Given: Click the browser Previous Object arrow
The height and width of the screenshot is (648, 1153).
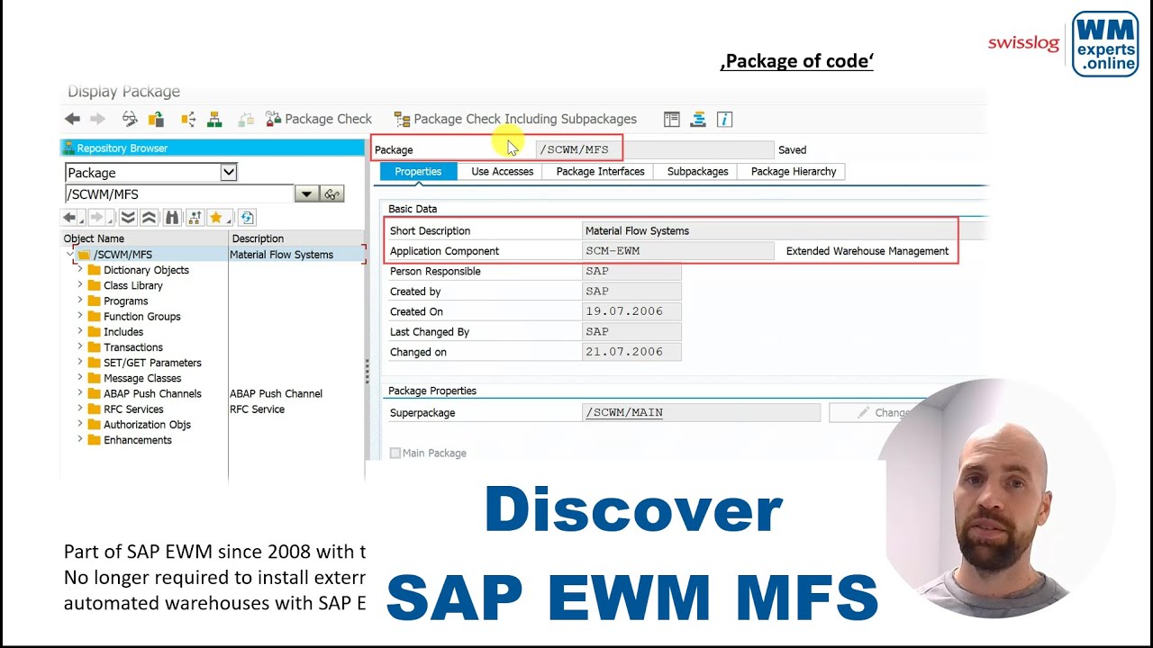Looking at the screenshot, I should (x=71, y=218).
